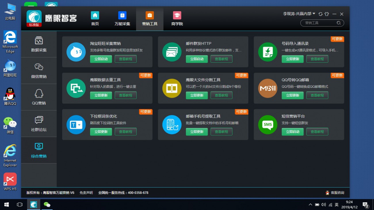Update 鹰眼数据去重工具 now
Viewport: 374px width, 210px height.
pyautogui.click(x=101, y=95)
